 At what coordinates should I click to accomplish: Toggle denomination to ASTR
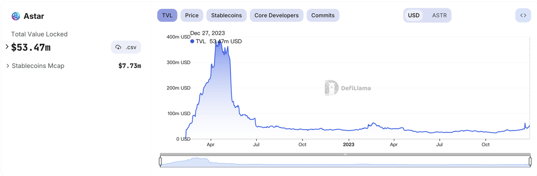439,16
